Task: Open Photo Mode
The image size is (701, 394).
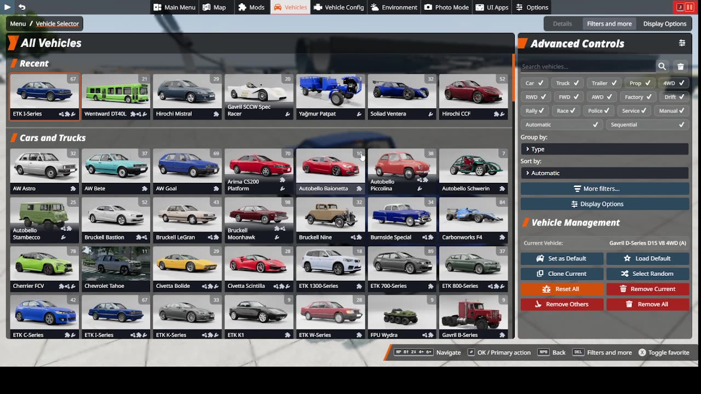Action: point(446,7)
